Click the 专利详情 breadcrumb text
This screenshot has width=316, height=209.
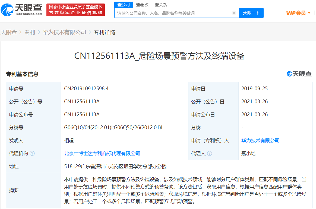tap(105, 32)
